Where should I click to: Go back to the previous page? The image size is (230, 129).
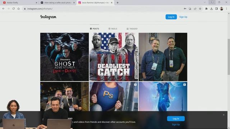click(x=3, y=9)
